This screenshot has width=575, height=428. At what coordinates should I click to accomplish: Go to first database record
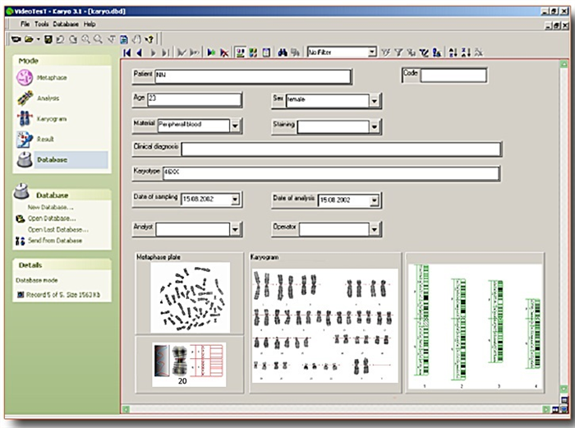tap(126, 53)
